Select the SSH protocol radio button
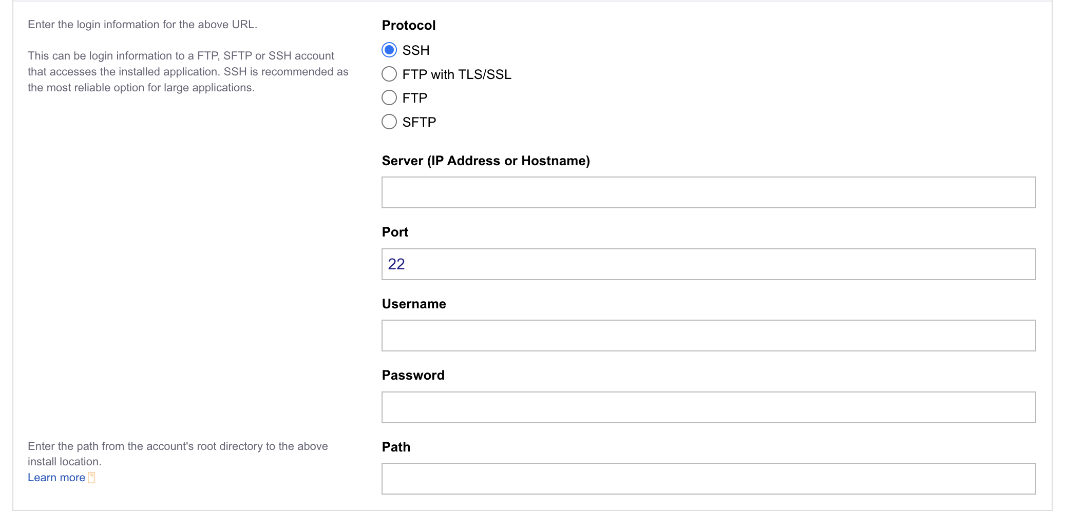 (x=389, y=50)
